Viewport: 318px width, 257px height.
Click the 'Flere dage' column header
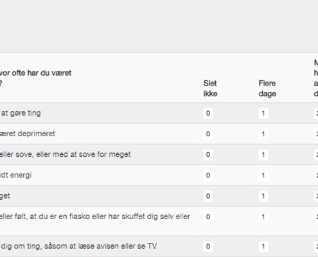[x=267, y=89]
